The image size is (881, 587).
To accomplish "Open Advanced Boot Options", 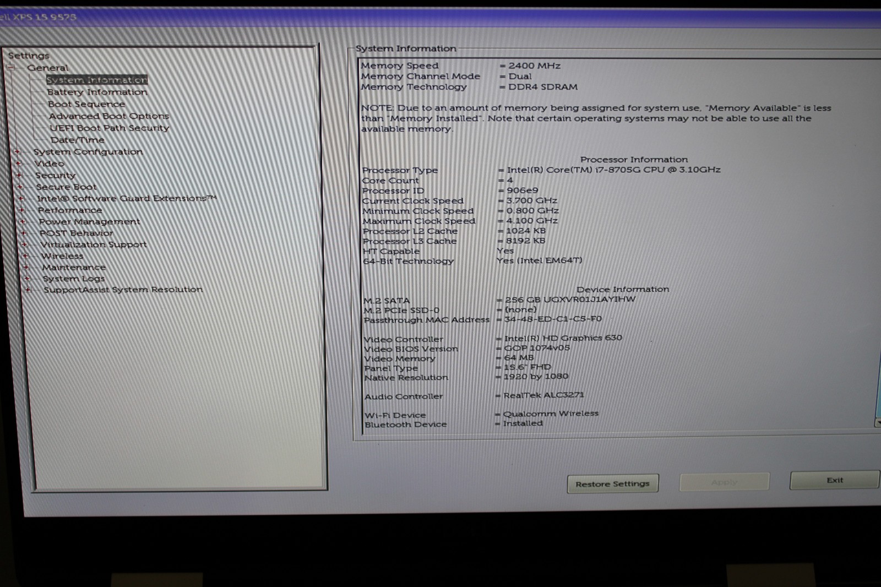I will click(x=109, y=116).
